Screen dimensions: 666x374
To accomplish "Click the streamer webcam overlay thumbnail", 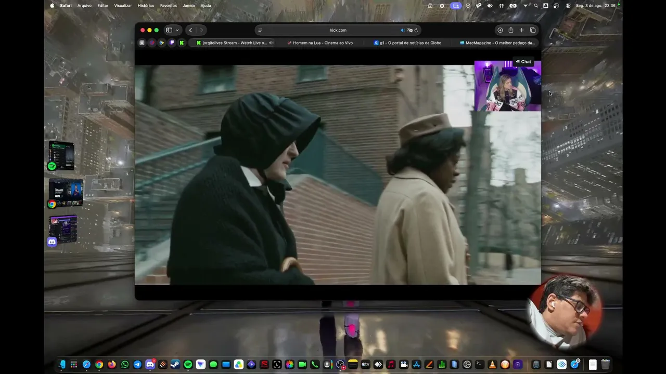I will [507, 86].
